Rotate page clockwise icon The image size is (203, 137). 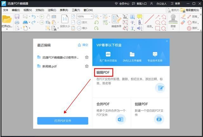[x=96, y=28]
